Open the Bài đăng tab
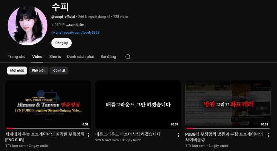Screen dimensions: 277x151 pos(108,56)
